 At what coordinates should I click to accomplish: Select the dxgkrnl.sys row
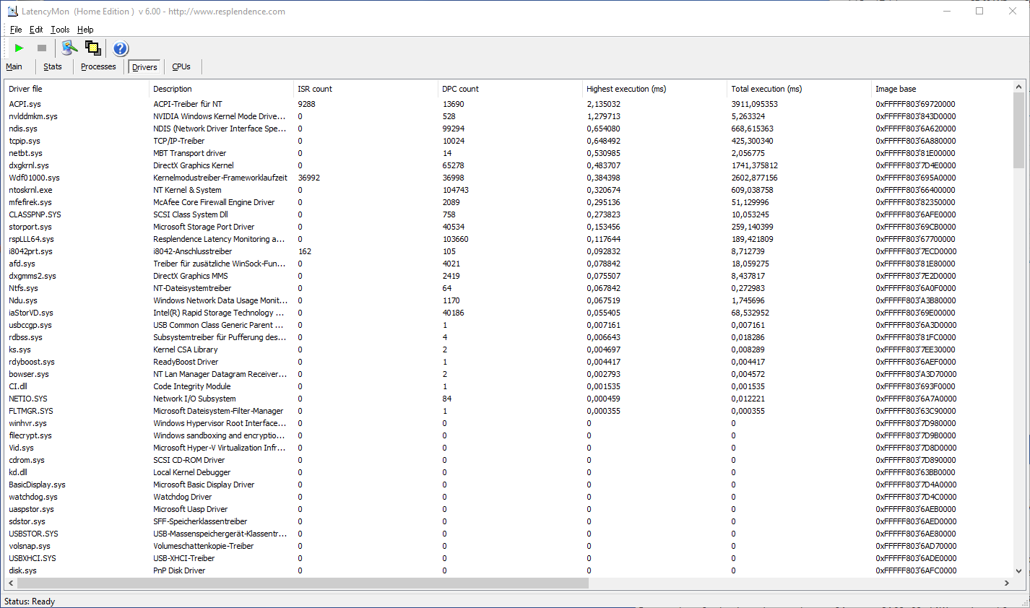(x=508, y=165)
